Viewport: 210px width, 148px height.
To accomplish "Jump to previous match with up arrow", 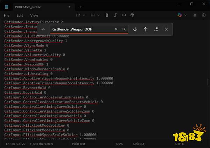I will (x=146, y=29).
